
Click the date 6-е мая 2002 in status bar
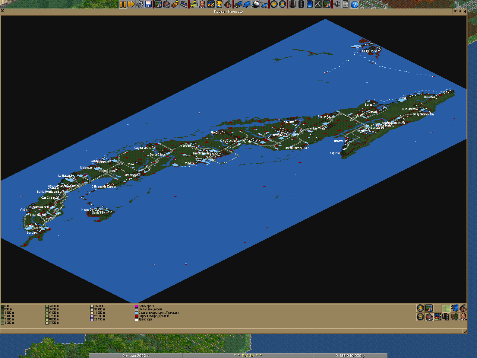pos(136,356)
